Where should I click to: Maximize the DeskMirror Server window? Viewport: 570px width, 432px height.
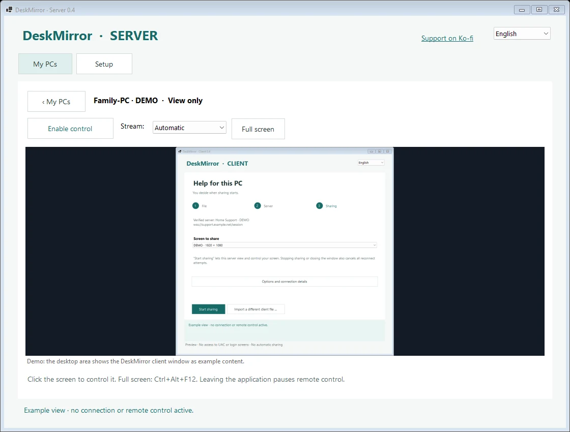539,10
